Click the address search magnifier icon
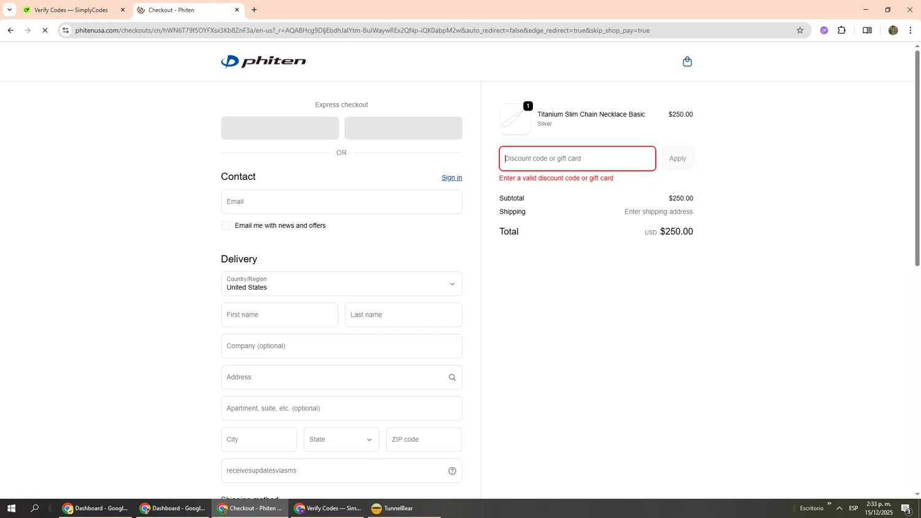921x518 pixels. [452, 377]
